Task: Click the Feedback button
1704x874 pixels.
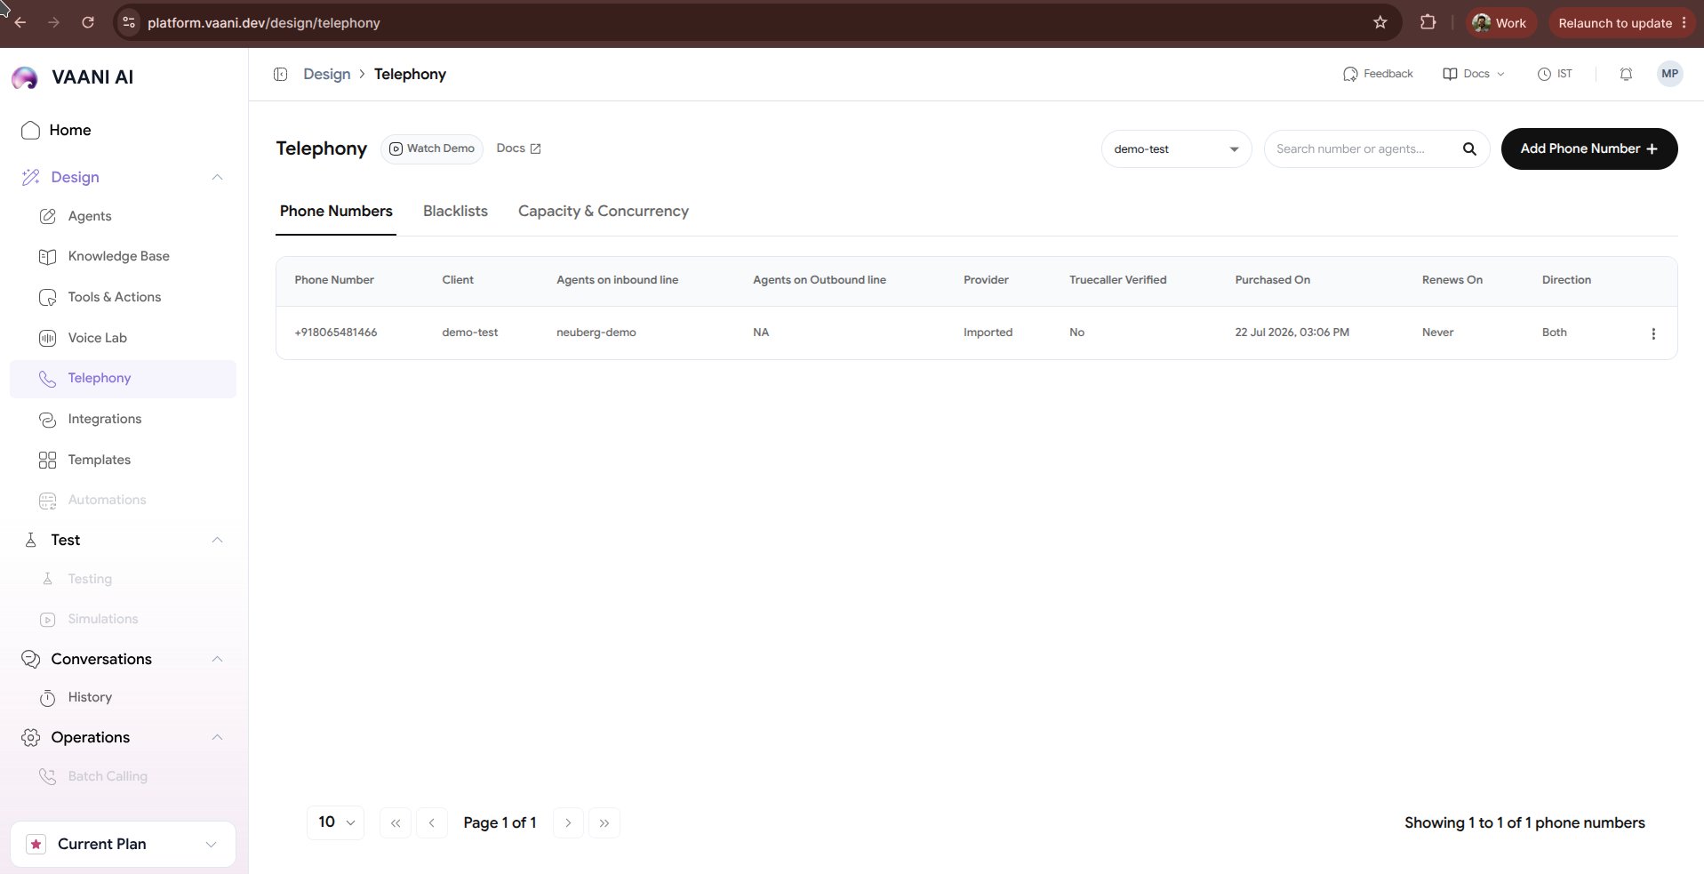Action: pos(1378,75)
